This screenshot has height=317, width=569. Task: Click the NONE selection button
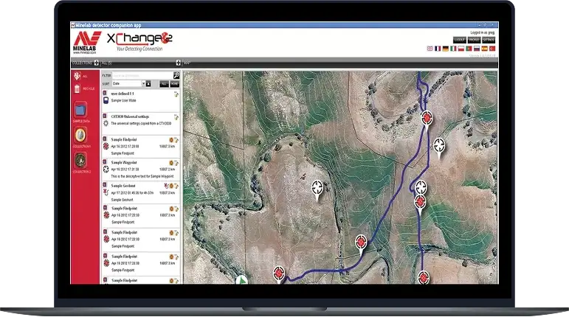175,84
